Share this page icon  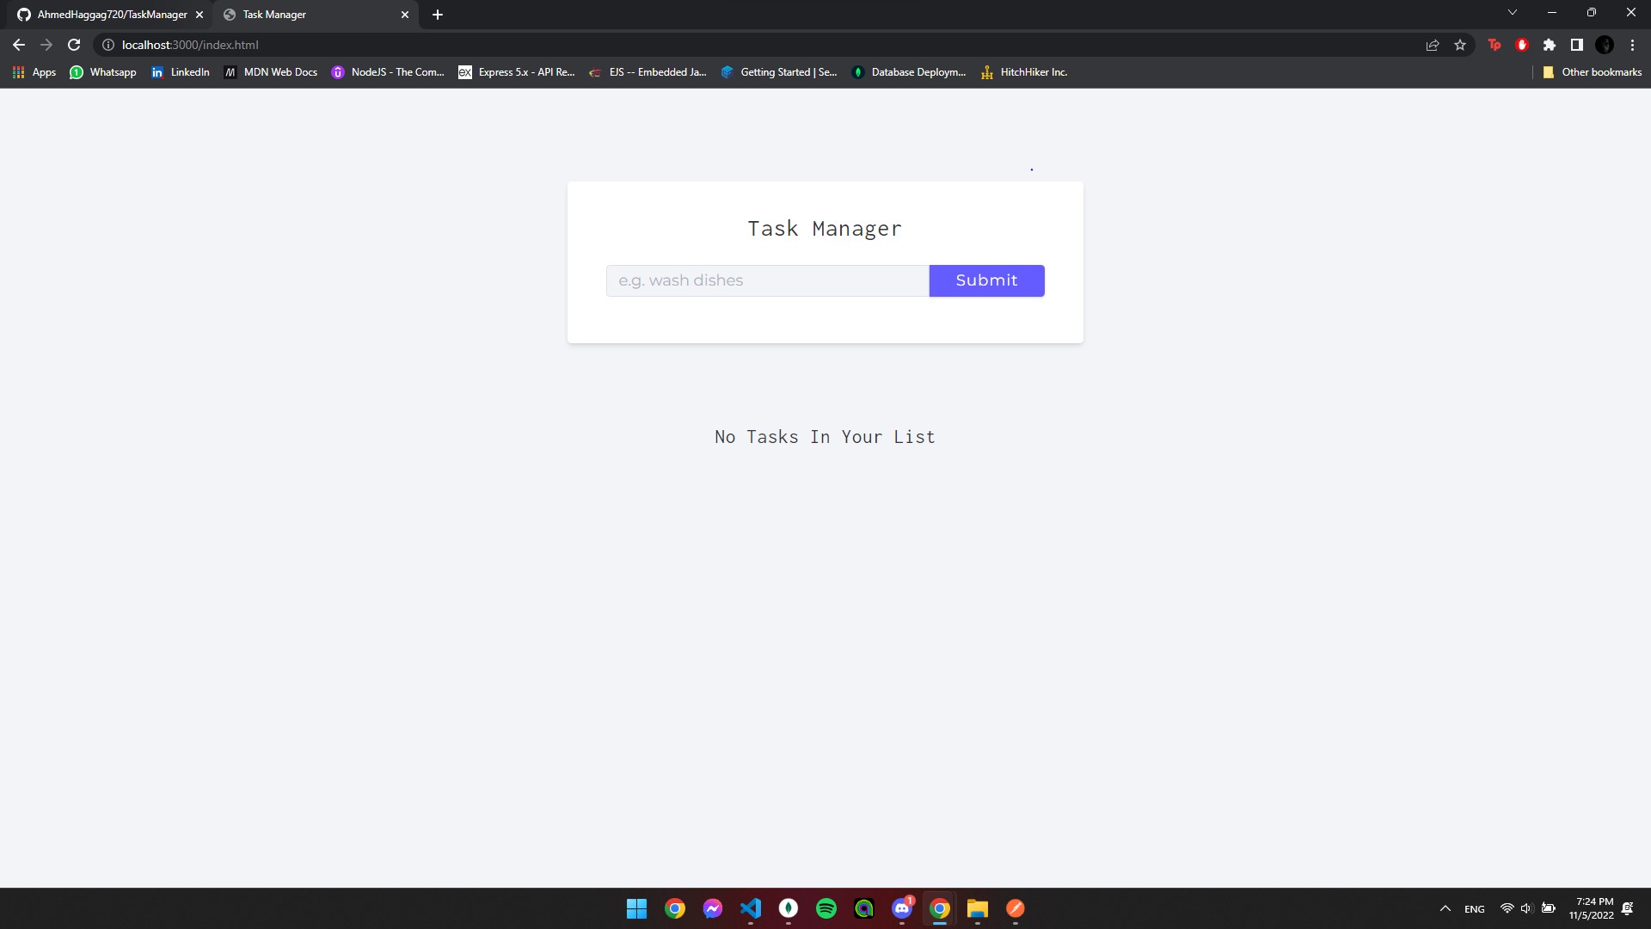[1433, 45]
